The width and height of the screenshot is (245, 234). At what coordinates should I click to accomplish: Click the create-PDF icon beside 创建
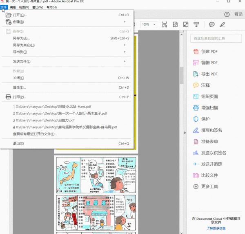click(9, 22)
